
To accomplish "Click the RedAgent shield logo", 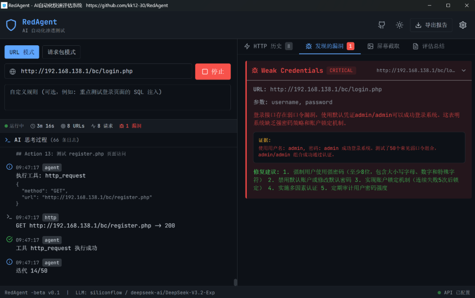I will (x=11, y=25).
